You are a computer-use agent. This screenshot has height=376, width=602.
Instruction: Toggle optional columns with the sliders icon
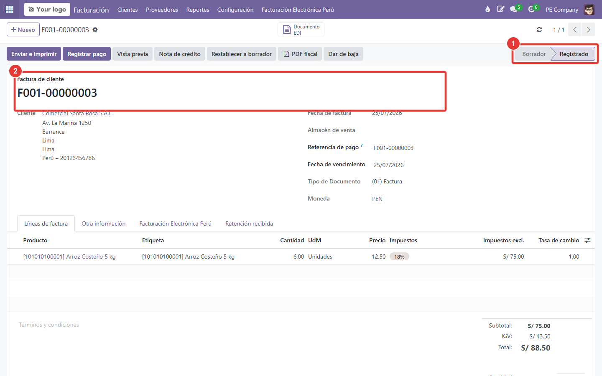pyautogui.click(x=587, y=240)
